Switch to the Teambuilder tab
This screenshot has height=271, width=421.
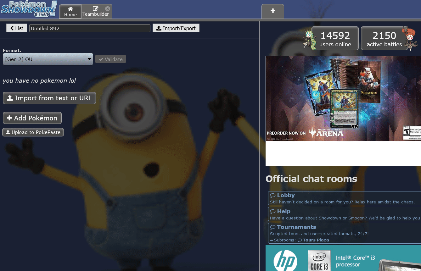point(97,12)
